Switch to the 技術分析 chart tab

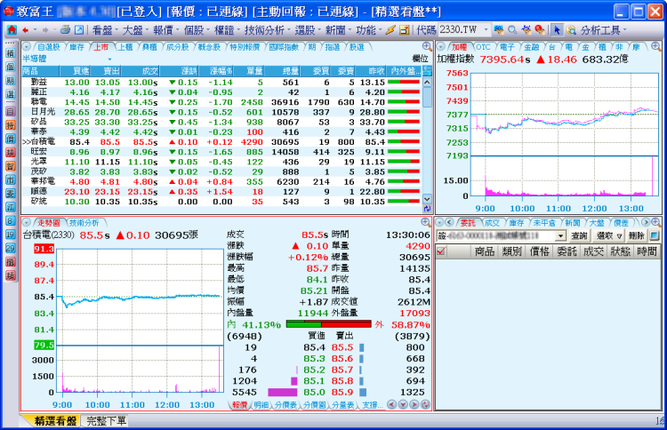click(84, 223)
